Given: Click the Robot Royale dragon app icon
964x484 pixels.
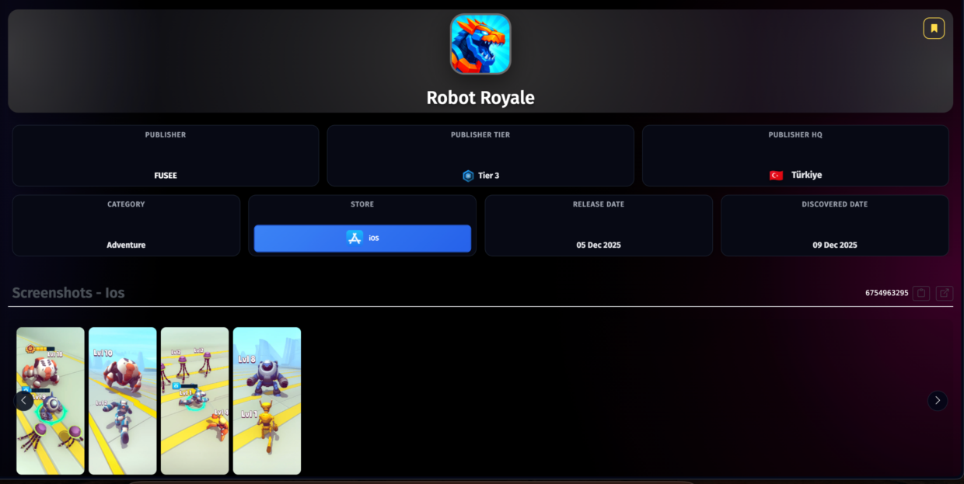Looking at the screenshot, I should pos(480,44).
